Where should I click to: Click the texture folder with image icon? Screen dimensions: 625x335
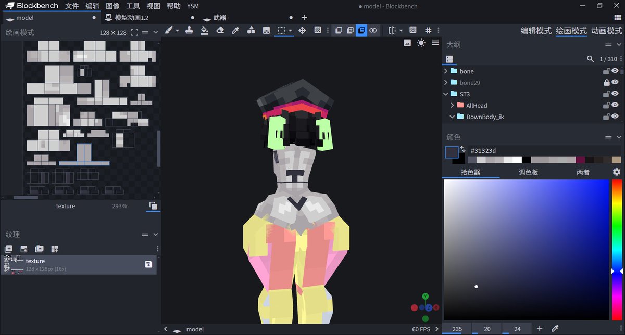coord(39,249)
